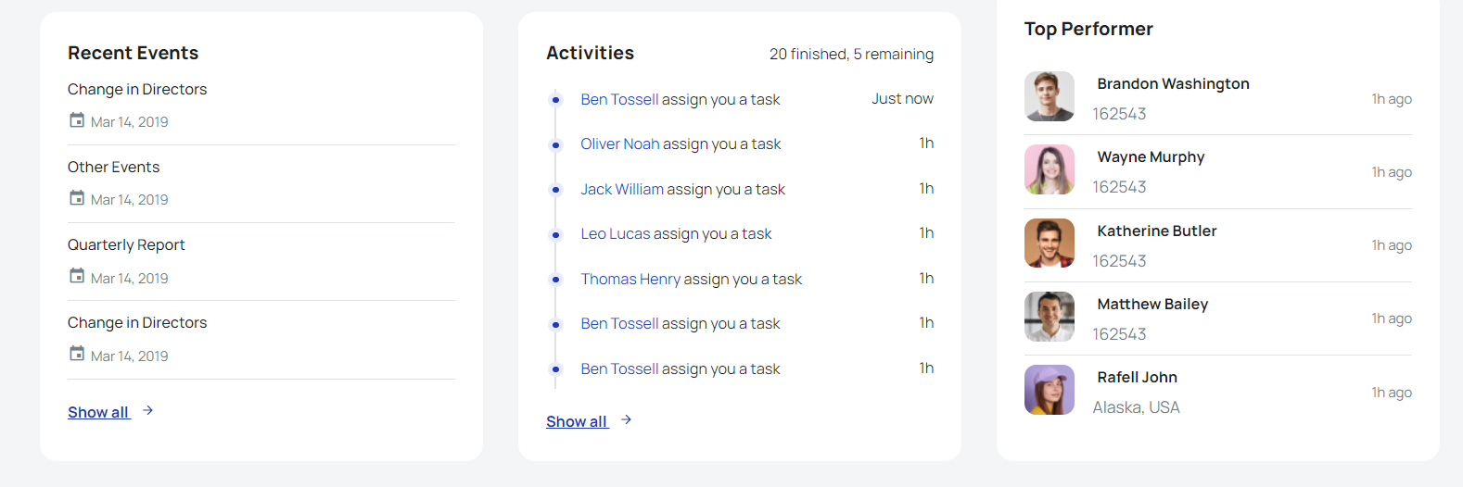1463x487 pixels.
Task: Show all recent events
Action: click(98, 412)
